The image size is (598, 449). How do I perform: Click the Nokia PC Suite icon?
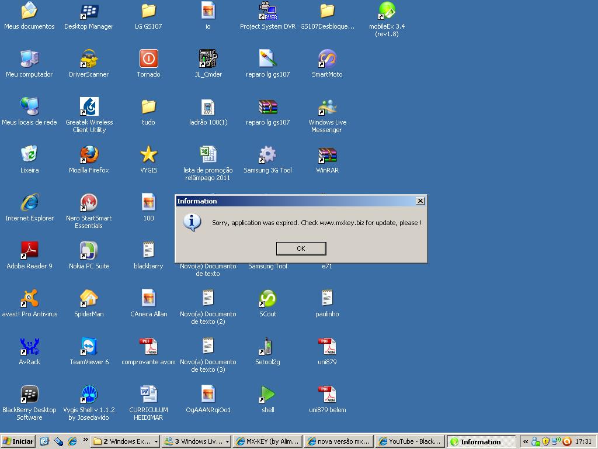click(x=89, y=251)
